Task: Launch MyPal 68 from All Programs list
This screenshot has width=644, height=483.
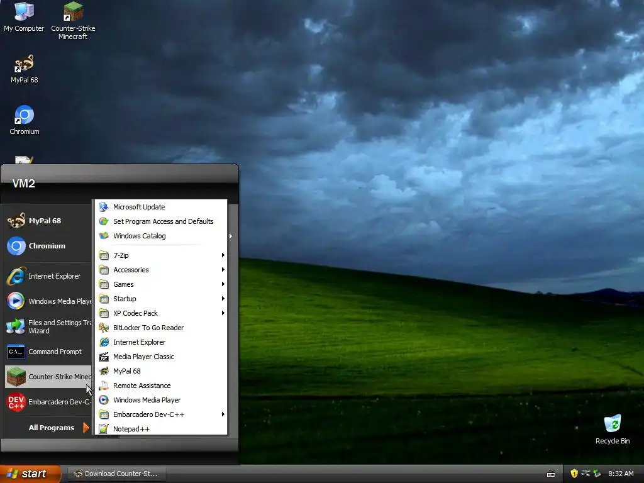Action: click(161, 371)
